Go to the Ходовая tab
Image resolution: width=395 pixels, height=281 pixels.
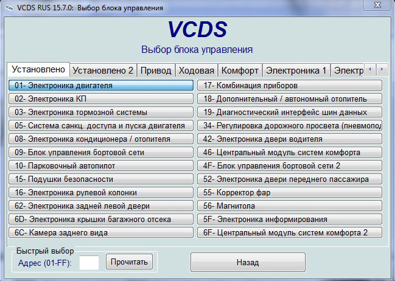click(197, 71)
